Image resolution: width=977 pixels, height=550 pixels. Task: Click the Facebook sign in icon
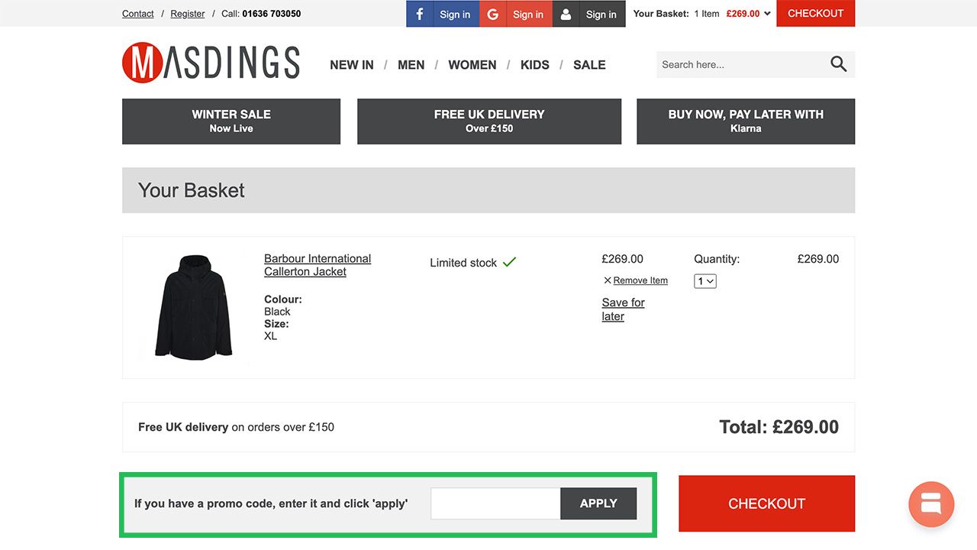point(420,14)
